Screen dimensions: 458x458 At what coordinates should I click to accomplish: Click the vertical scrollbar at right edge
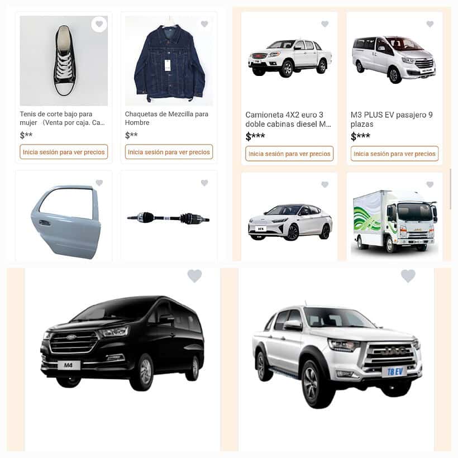click(450, 189)
